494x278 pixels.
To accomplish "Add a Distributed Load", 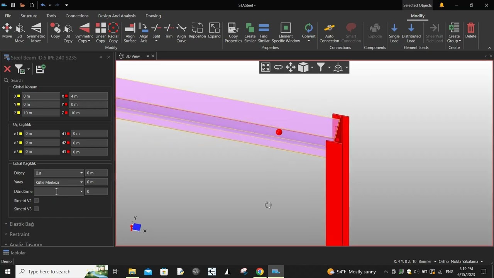I will [411, 33].
